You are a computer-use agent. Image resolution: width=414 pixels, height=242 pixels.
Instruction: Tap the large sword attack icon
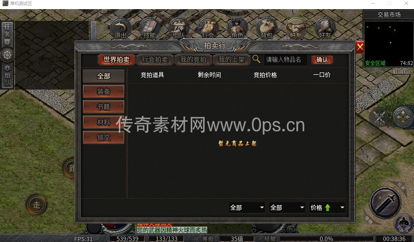[x=385, y=203]
